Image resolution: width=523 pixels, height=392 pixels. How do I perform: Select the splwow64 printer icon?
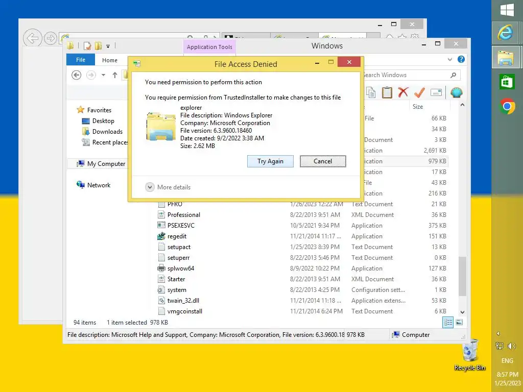pos(161,268)
